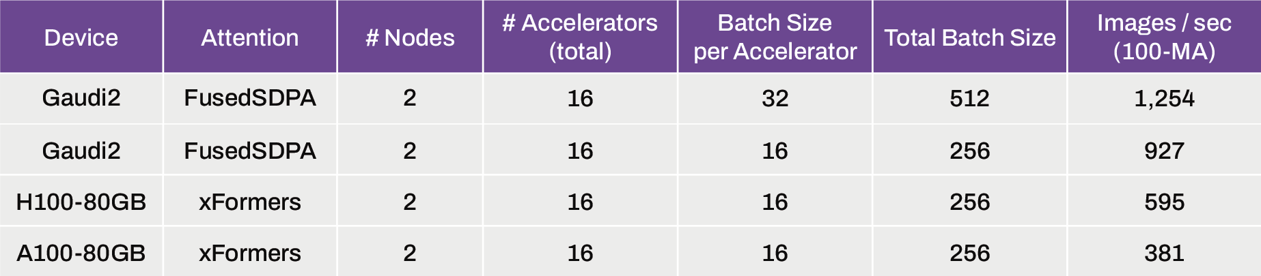Click the Attention column header
Viewport: 1261px width, 276px height.
click(250, 37)
